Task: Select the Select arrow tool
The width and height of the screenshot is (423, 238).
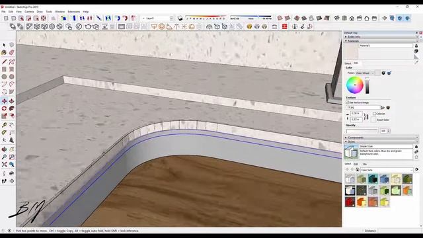Action: tap(4, 45)
